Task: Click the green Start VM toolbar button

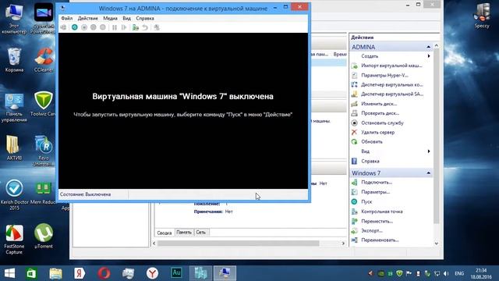Action: click(75, 27)
